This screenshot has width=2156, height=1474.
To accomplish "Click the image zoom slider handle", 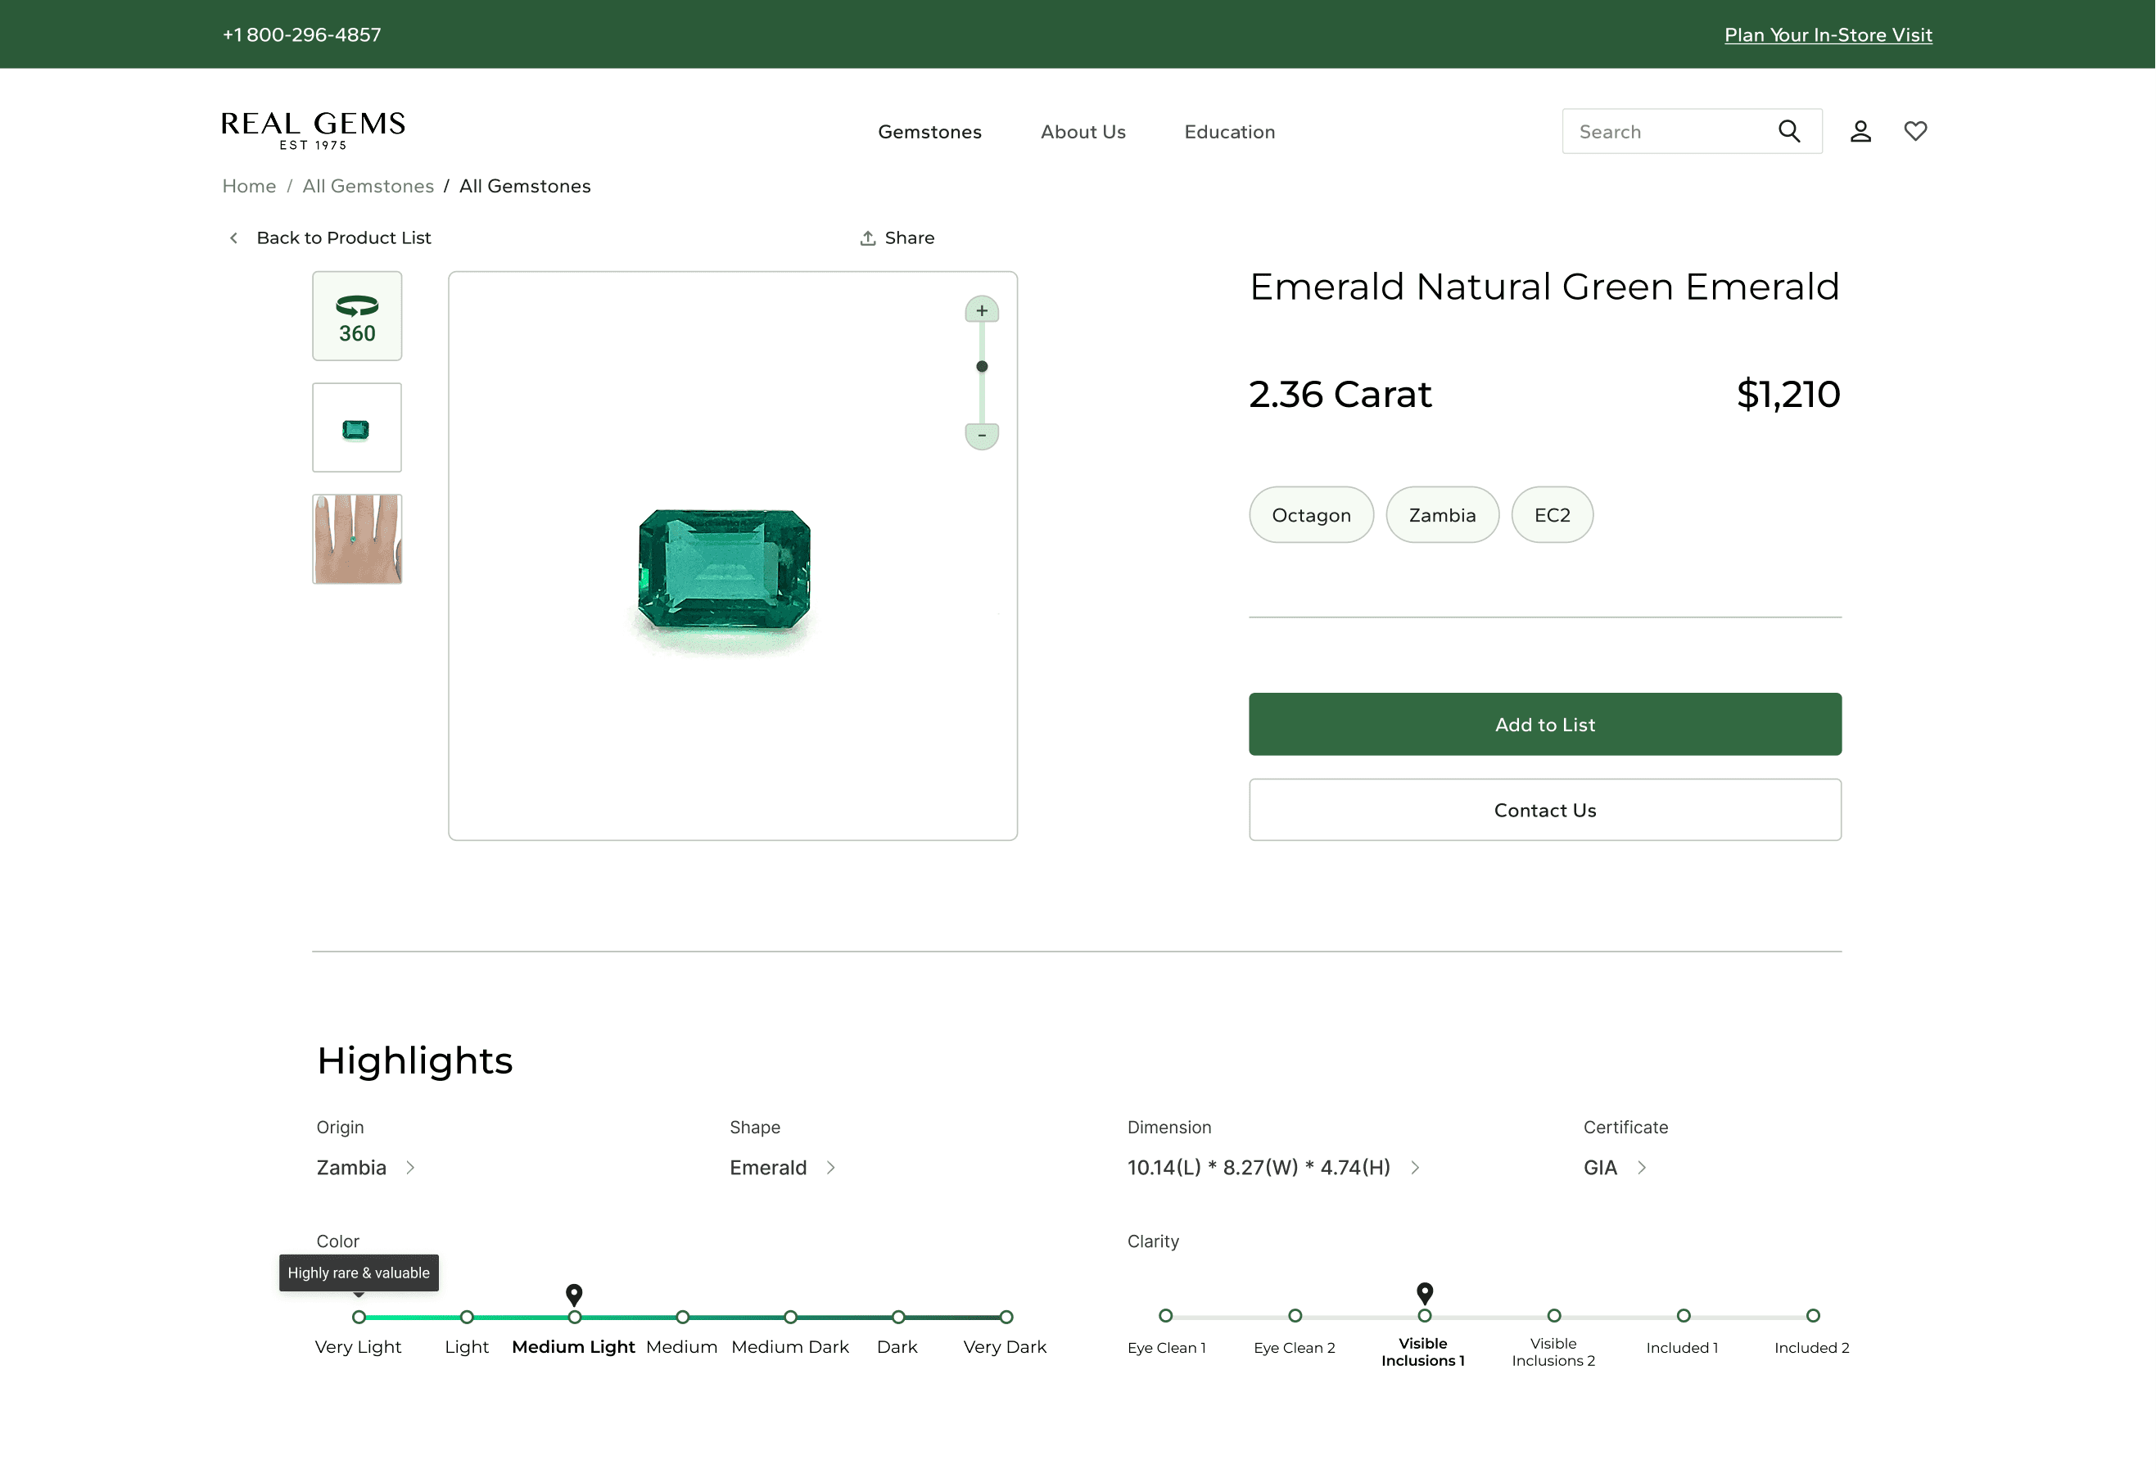I will (982, 366).
